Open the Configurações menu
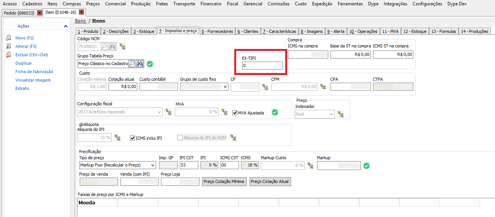The image size is (495, 217). click(427, 4)
